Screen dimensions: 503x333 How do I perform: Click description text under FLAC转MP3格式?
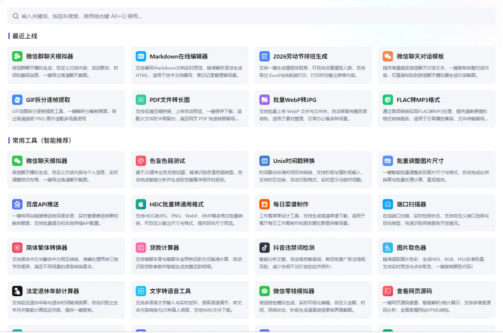435,115
